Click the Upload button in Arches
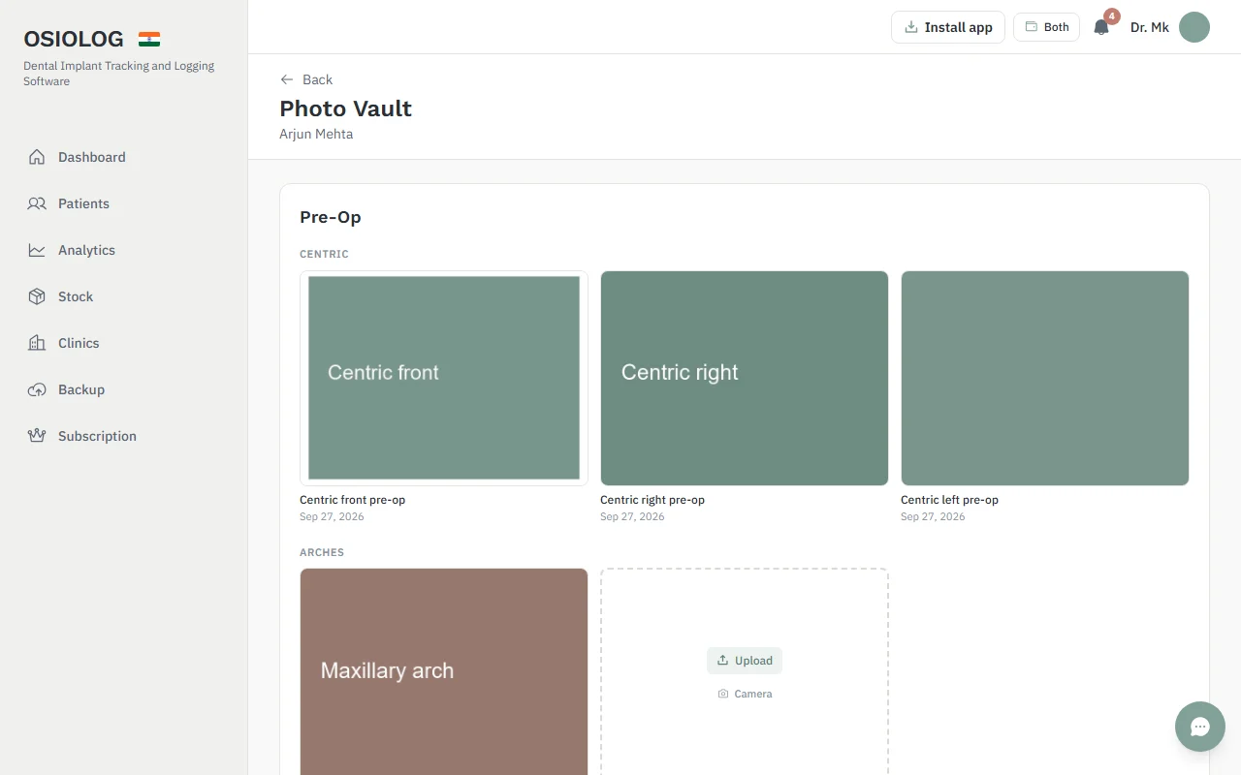Screen dimensions: 1241x775 tap(745, 661)
